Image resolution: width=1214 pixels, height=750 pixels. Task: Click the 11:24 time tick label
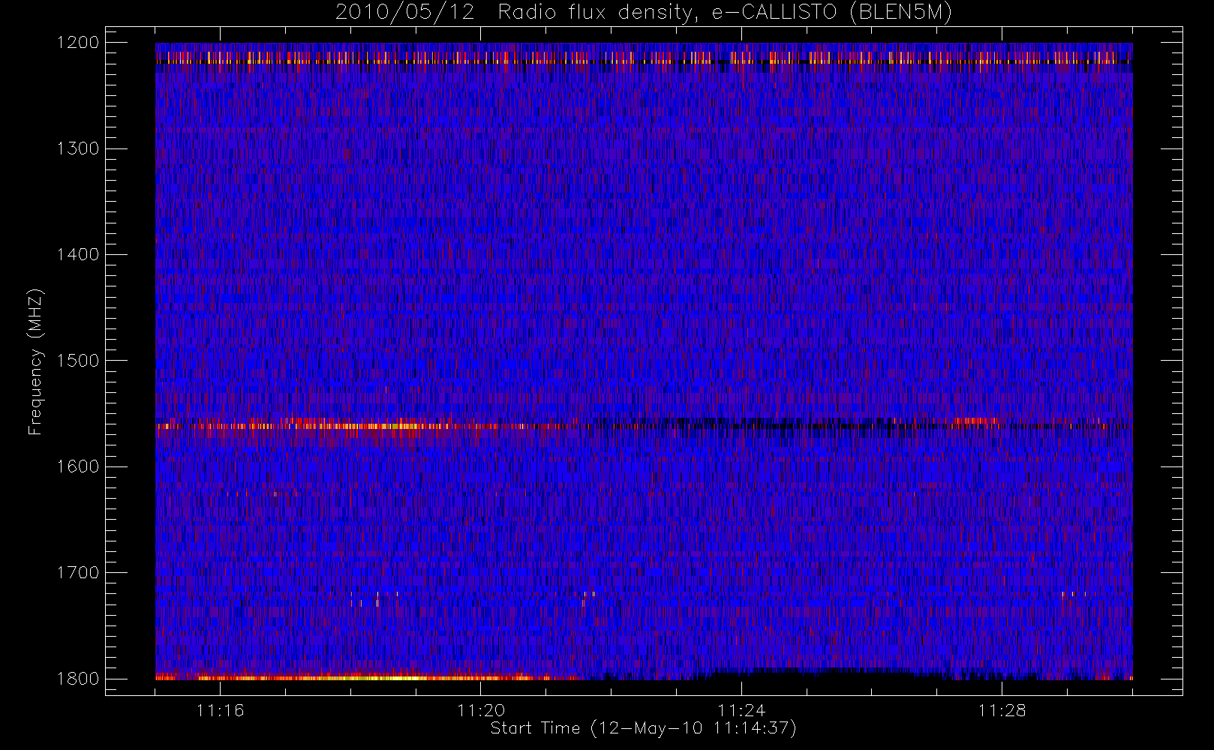pyautogui.click(x=741, y=710)
